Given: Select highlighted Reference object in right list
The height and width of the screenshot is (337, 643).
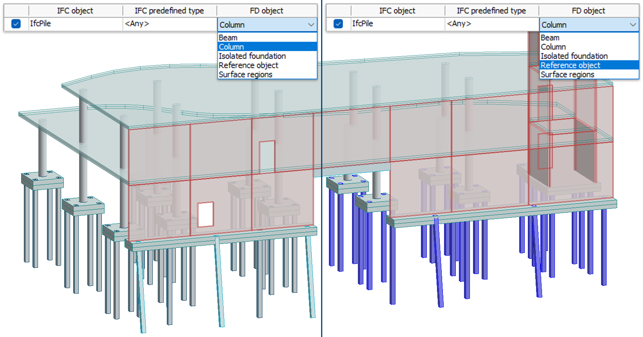Looking at the screenshot, I should pyautogui.click(x=570, y=65).
